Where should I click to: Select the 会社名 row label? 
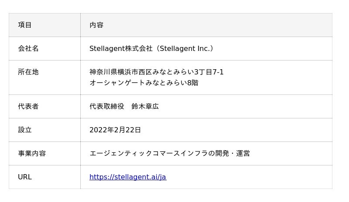pyautogui.click(x=28, y=48)
